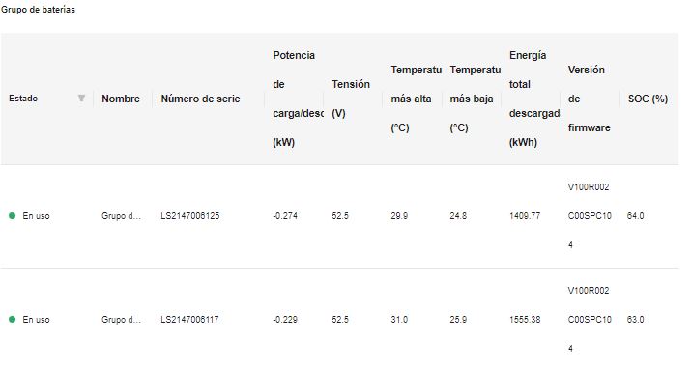Image resolution: width=692 pixels, height=368 pixels.
Task: Select the Tensión (V) column header
Action: (351, 99)
